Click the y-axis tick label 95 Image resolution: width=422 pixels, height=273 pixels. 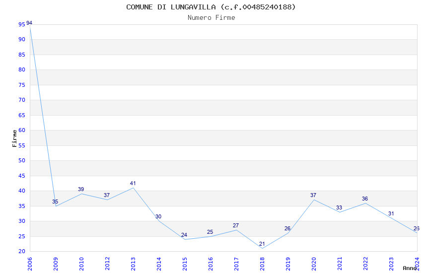pos(22,24)
